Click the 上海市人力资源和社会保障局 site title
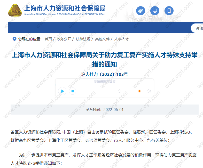 65,8
